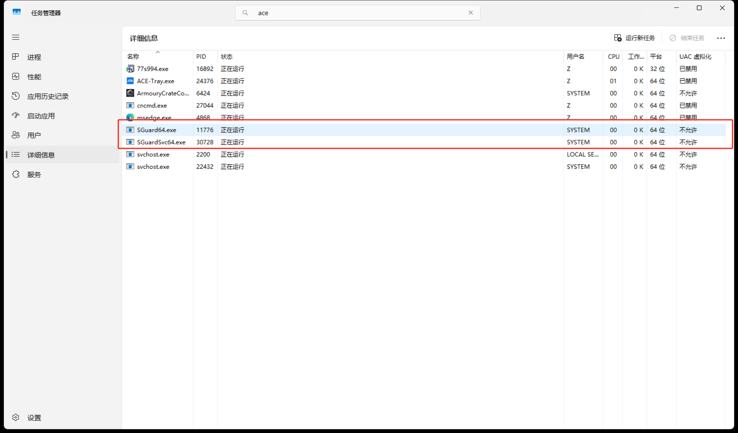738x433 pixels.
Task: Click the SGuard64.exe process icon
Action: coord(130,130)
